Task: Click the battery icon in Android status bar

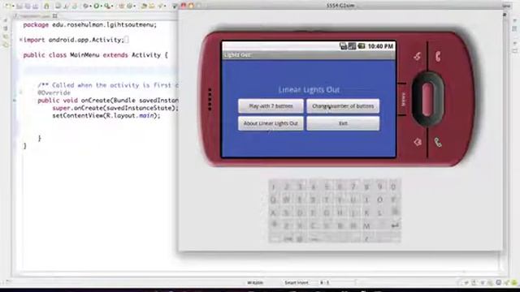Action: [x=361, y=46]
